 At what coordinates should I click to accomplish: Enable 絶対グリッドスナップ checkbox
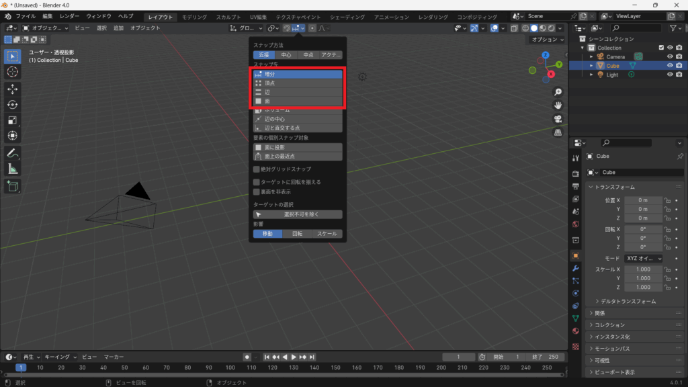(x=256, y=169)
